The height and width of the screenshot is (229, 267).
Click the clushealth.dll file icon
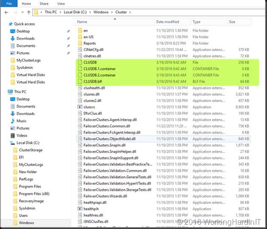(80, 88)
